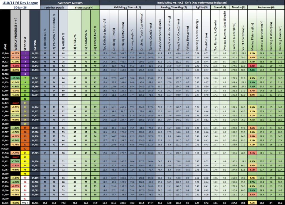The height and width of the screenshot is (205, 285).
Task: Click the Dribbling / Control (1) group header
Action: [128, 8]
